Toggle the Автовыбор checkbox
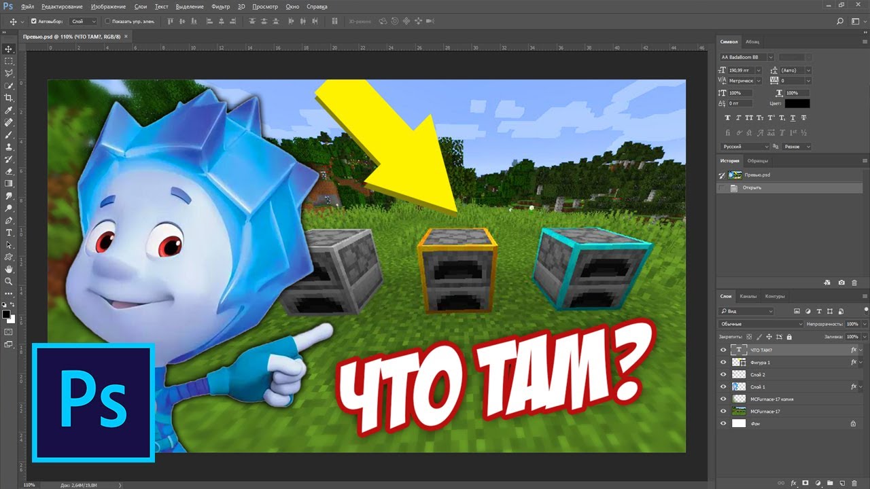Image resolution: width=870 pixels, height=489 pixels. coord(34,22)
